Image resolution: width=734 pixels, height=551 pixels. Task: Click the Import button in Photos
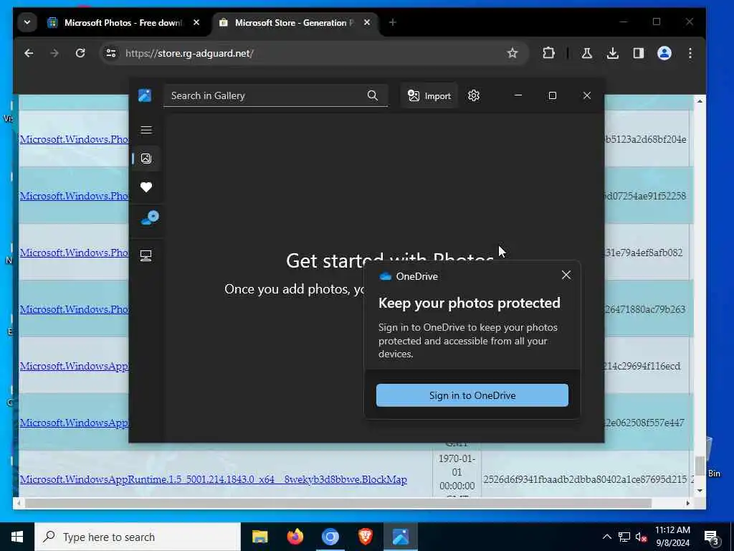(429, 95)
